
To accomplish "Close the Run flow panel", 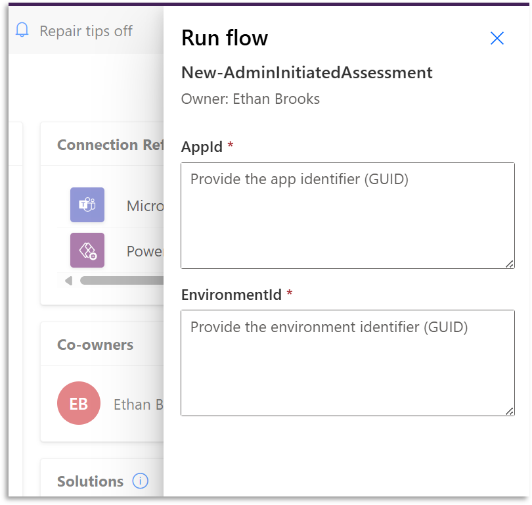I will 497,38.
